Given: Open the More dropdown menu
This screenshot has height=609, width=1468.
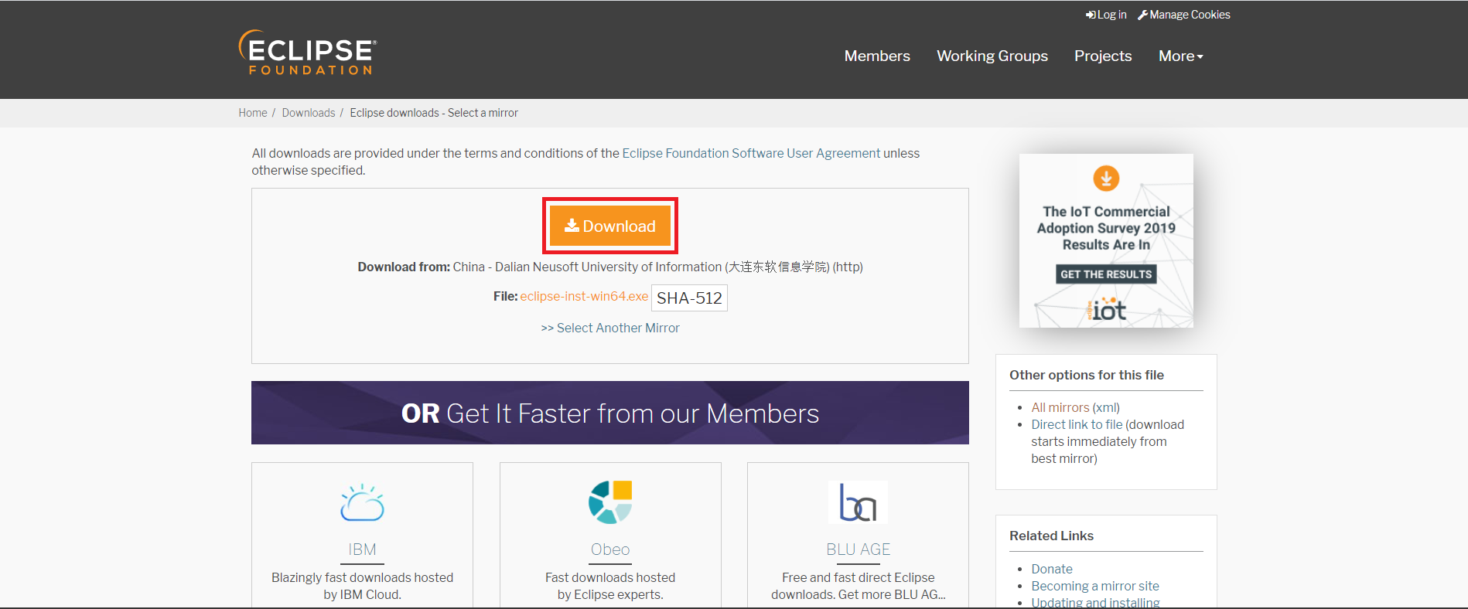Looking at the screenshot, I should pos(1180,56).
